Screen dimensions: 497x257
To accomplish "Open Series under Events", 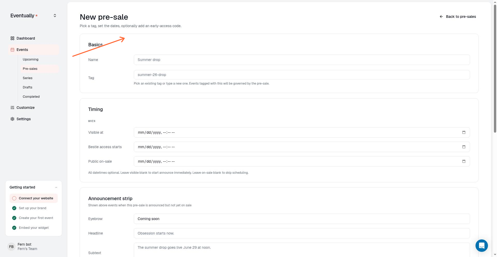I will pos(40,78).
